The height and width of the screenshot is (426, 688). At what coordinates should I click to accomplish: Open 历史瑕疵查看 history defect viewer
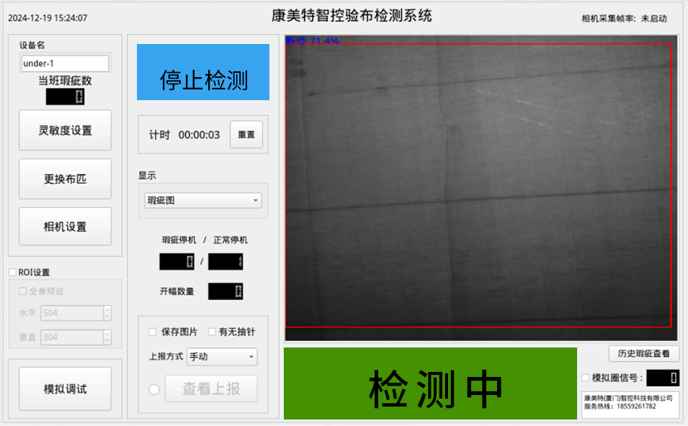643,353
